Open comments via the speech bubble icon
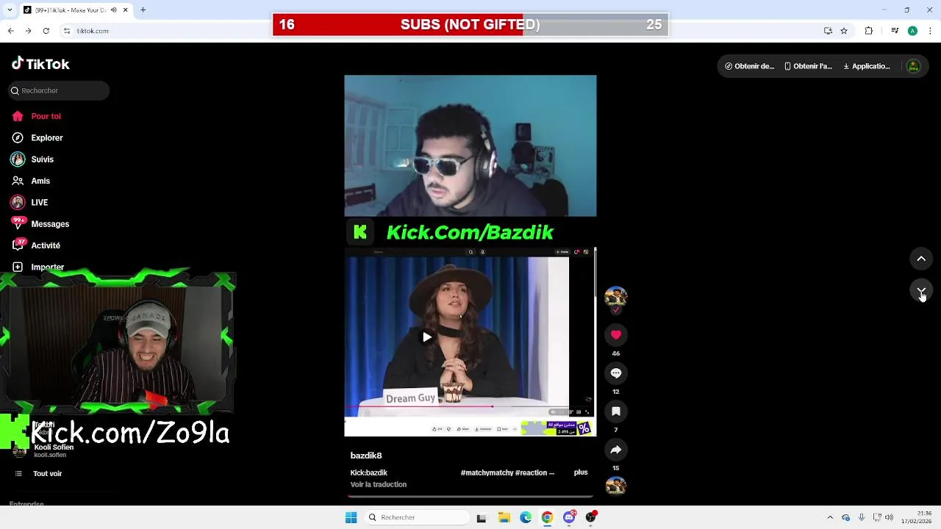This screenshot has width=941, height=529. 616,373
